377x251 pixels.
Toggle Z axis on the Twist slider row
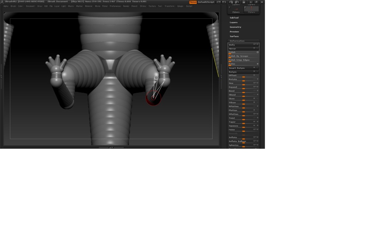pyautogui.click(x=258, y=118)
